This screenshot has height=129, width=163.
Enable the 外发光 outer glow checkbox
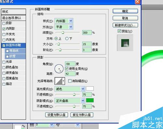[4, 34]
